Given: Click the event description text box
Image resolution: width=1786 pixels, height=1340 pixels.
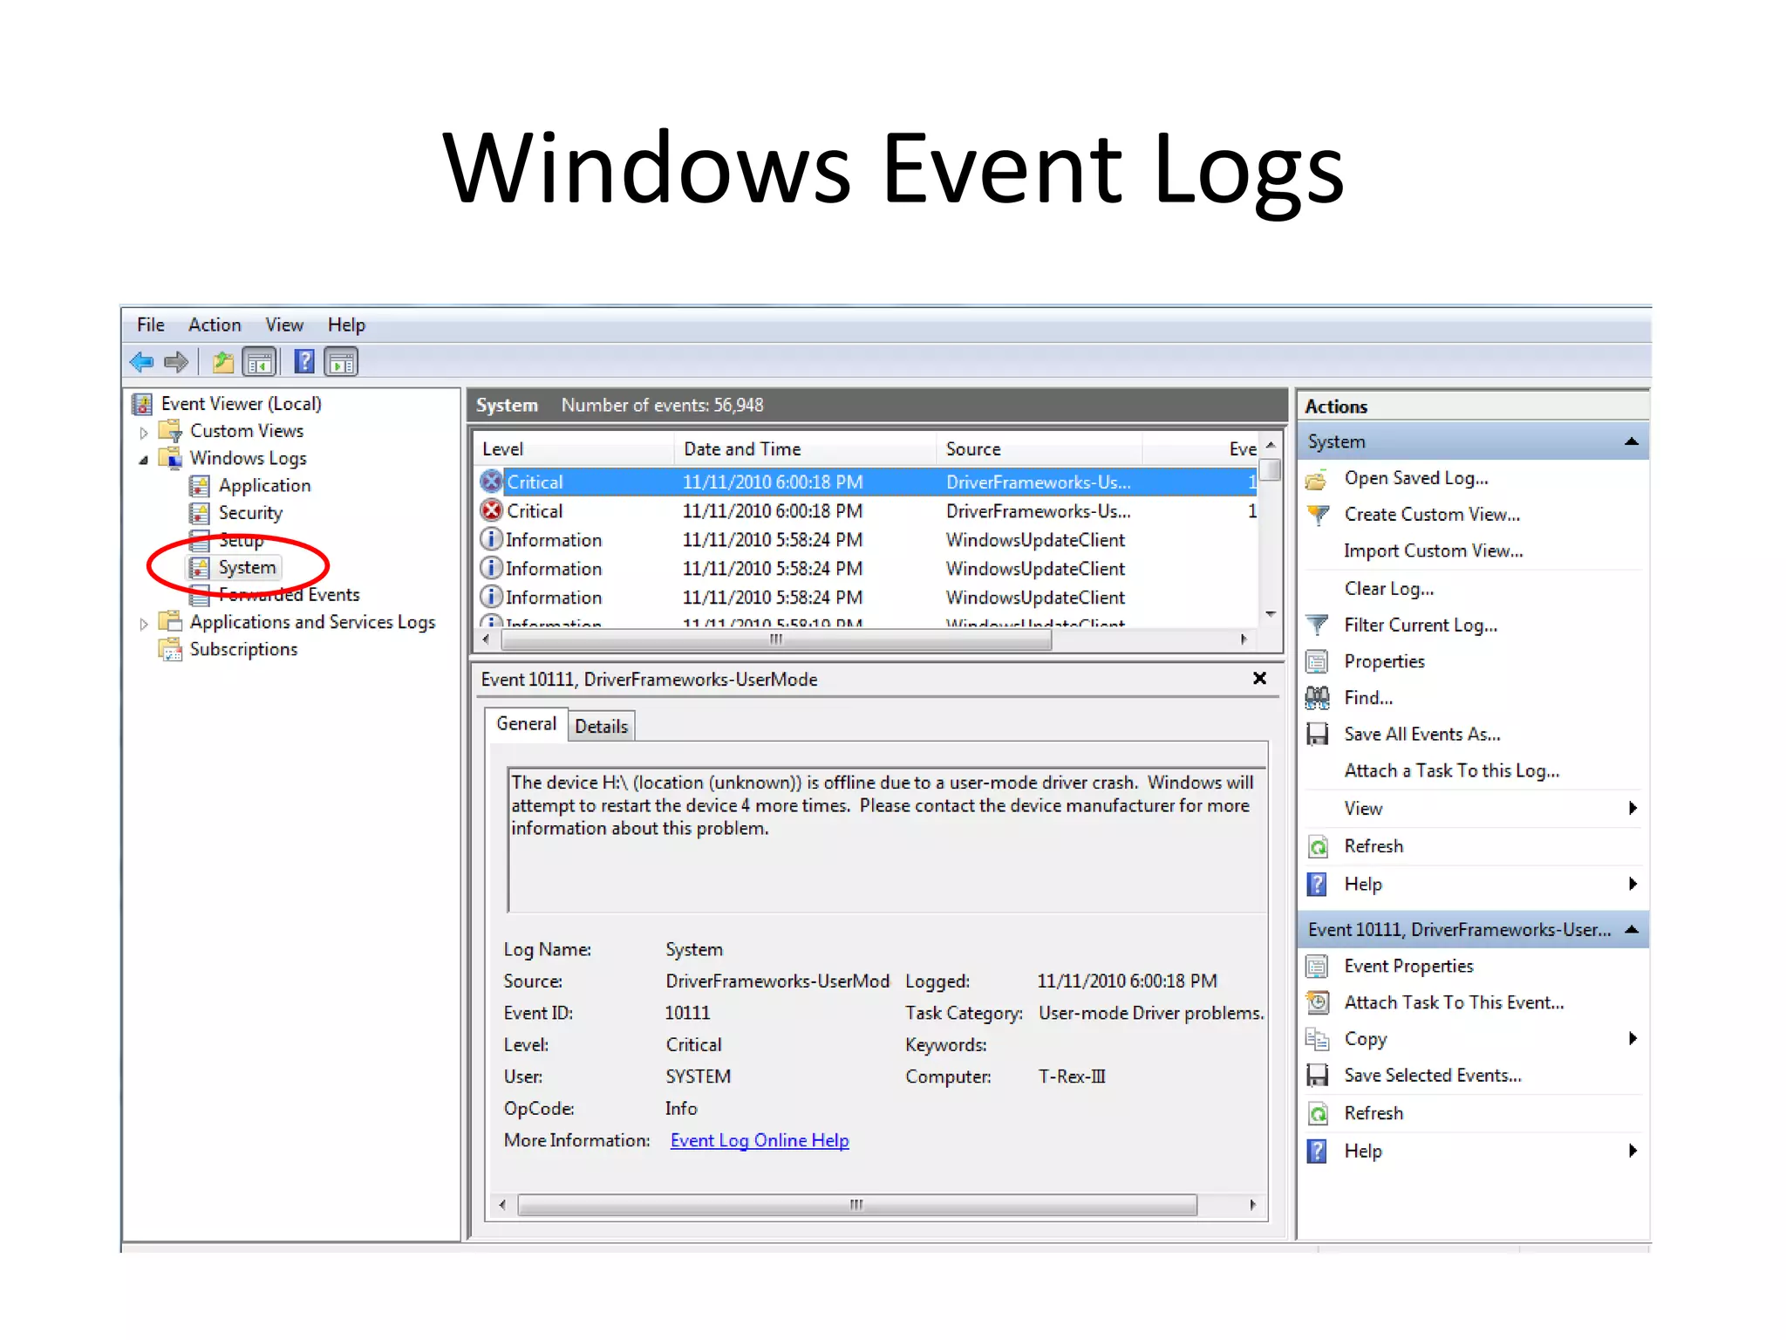Looking at the screenshot, I should point(887,839).
